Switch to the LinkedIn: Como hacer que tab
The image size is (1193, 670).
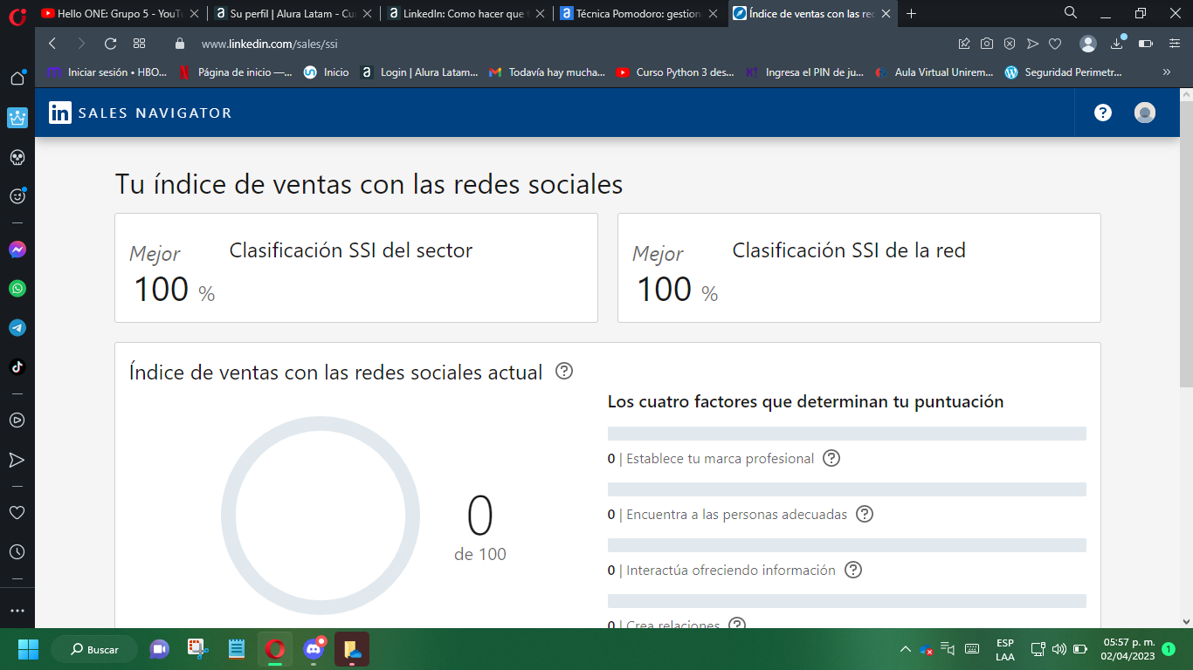point(467,14)
